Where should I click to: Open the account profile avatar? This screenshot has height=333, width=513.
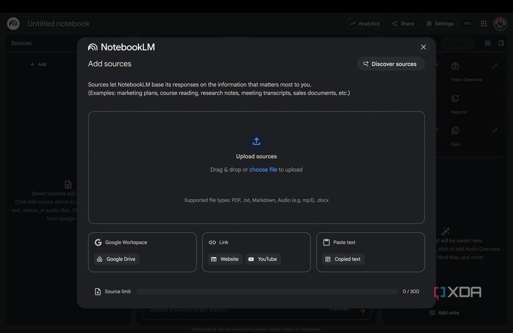(x=500, y=24)
